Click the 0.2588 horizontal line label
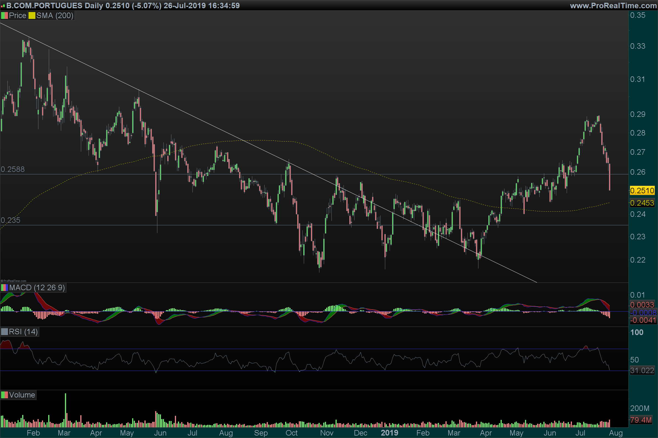Viewport: 658px width, 438px height. 13,169
